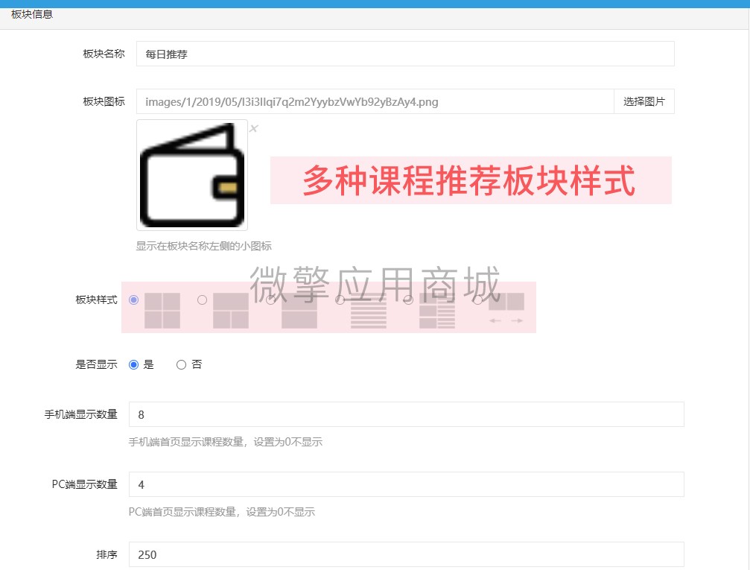Open the 选择图片 image chooser
Screen dimensions: 750x570
click(x=643, y=101)
